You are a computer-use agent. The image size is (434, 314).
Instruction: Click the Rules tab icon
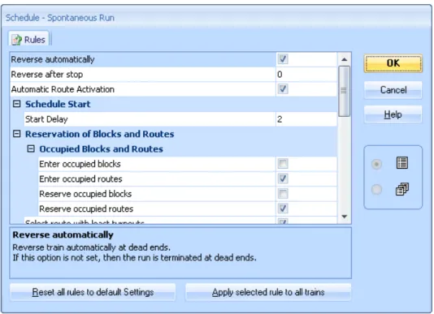pos(16,40)
